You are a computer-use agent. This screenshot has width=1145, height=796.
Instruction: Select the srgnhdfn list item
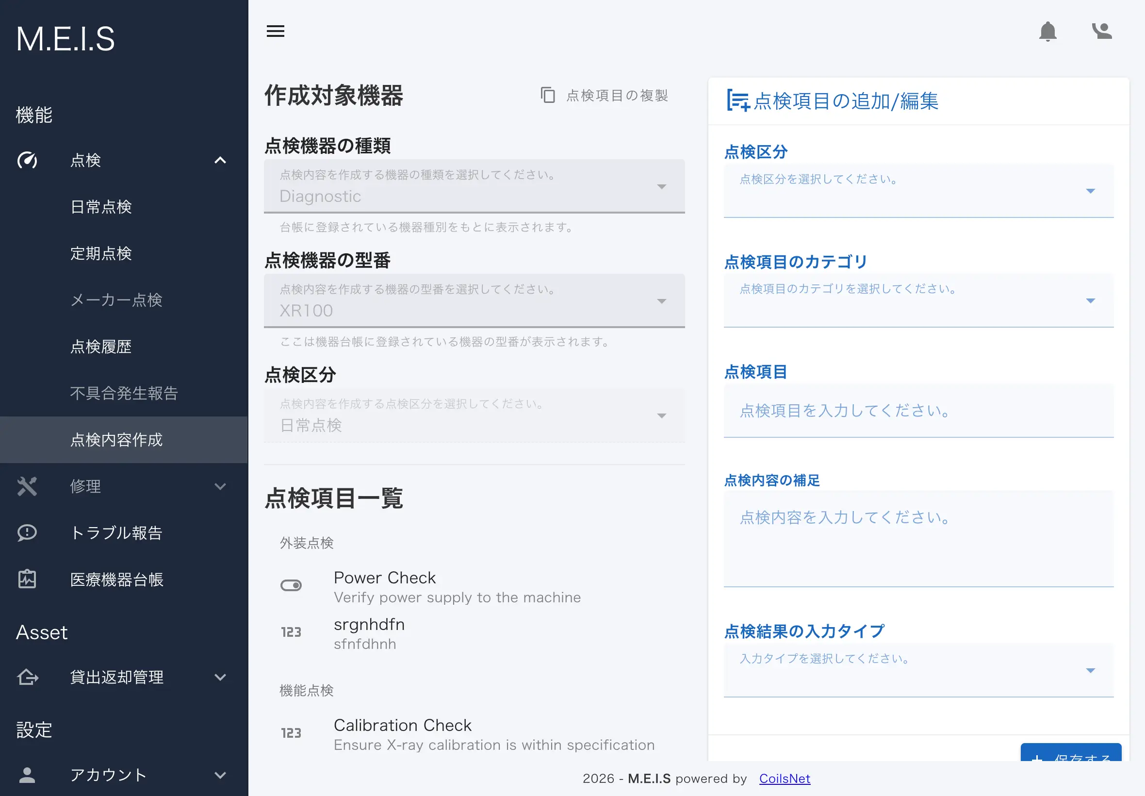[x=474, y=633]
